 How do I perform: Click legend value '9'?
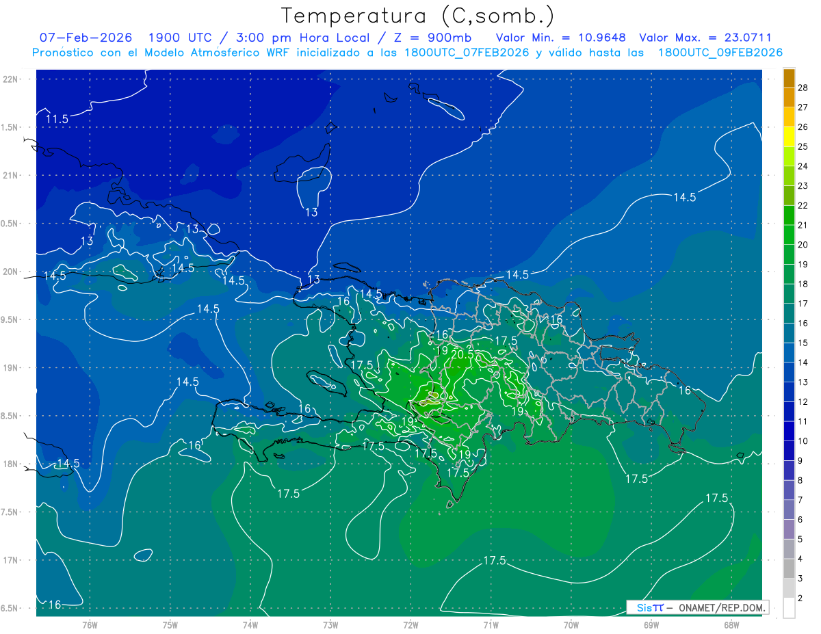[800, 461]
